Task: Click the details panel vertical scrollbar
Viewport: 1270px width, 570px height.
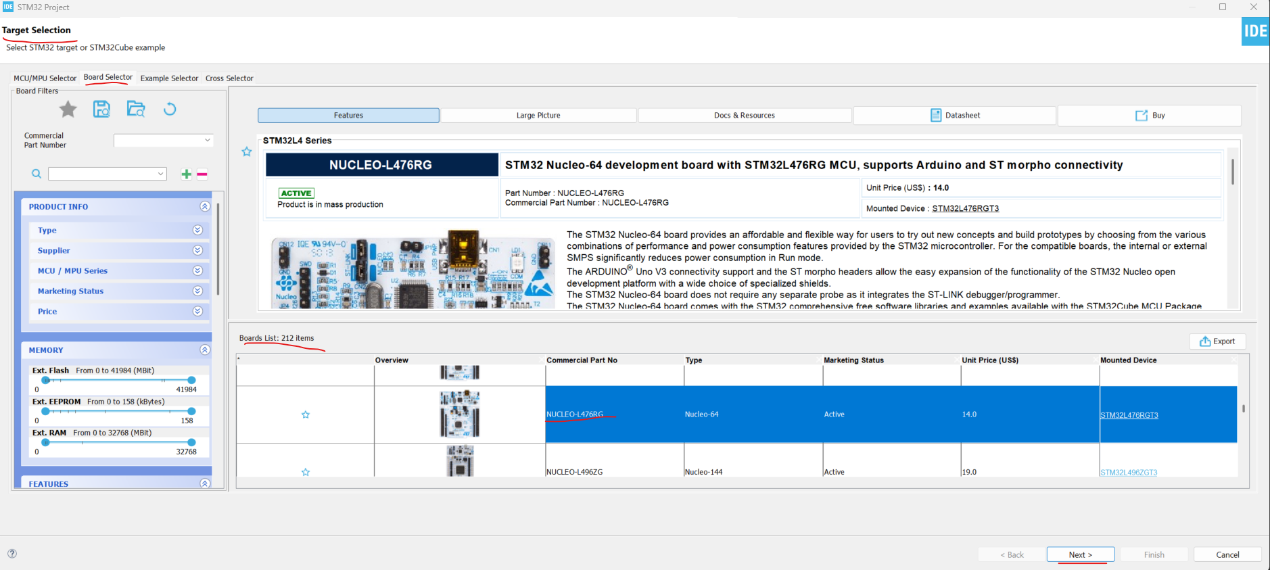Action: 1233,172
